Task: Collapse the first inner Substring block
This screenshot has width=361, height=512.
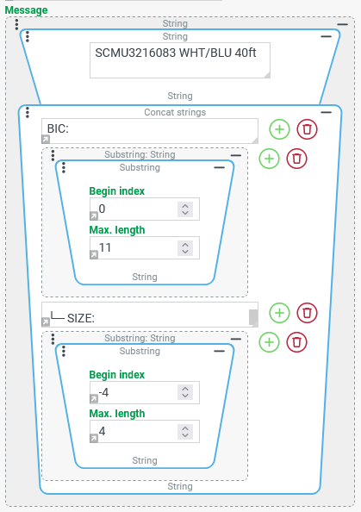Action: [x=220, y=167]
